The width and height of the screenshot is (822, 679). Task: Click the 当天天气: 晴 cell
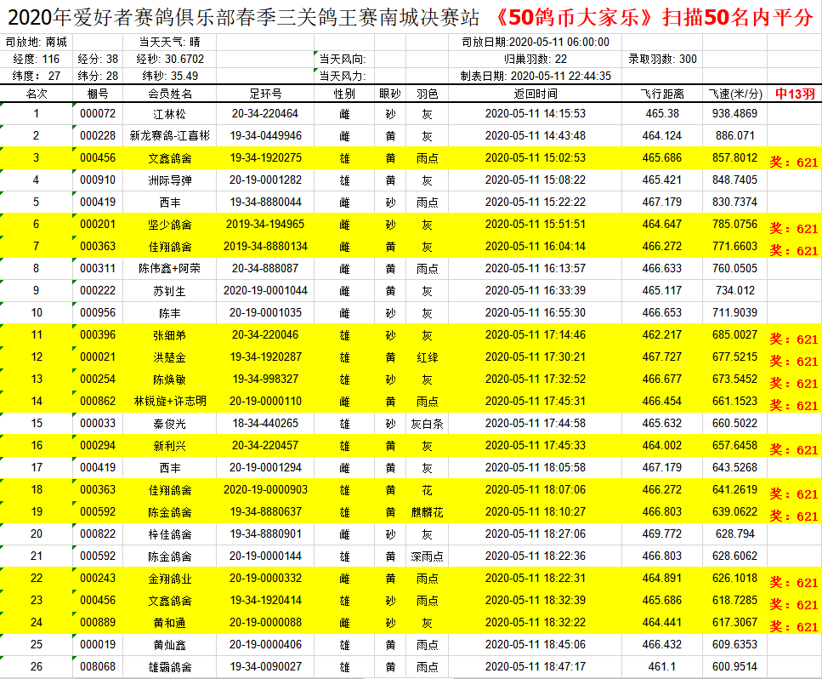click(x=170, y=42)
